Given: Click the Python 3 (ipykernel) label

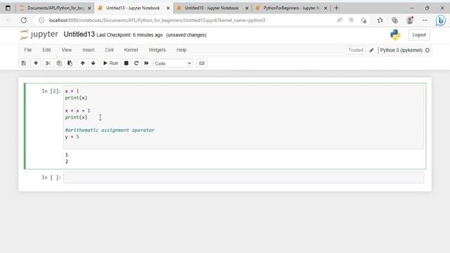Looking at the screenshot, I should (x=401, y=50).
